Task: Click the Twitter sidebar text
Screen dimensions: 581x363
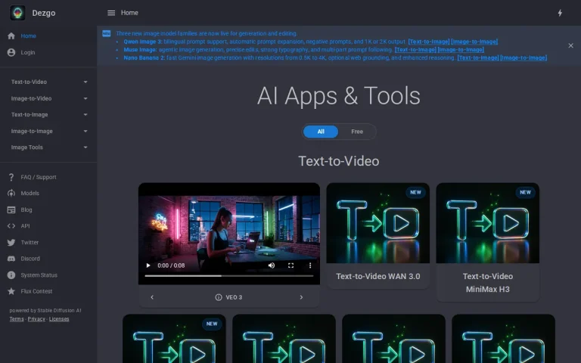Action: coord(30,242)
